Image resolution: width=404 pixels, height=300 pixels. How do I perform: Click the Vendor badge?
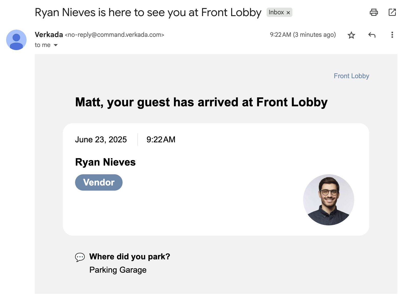click(x=99, y=182)
